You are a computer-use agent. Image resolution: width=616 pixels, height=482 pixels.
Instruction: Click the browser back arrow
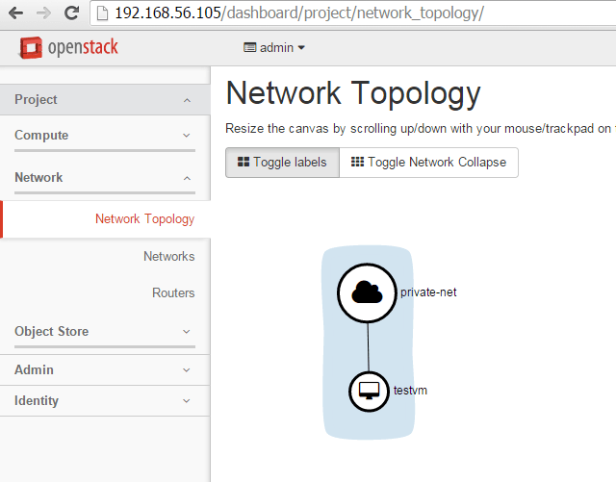[16, 13]
